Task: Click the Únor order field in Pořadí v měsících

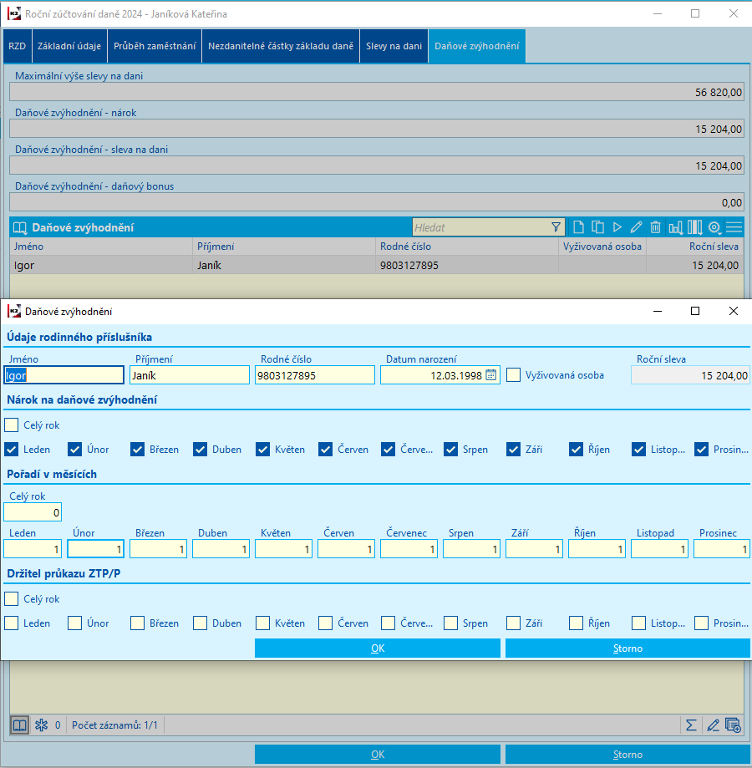Action: (x=95, y=549)
